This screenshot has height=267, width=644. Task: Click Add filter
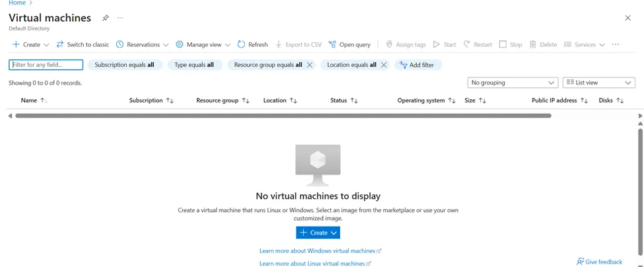click(417, 65)
